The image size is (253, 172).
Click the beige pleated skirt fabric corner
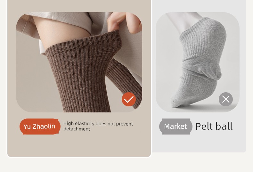click(26, 24)
